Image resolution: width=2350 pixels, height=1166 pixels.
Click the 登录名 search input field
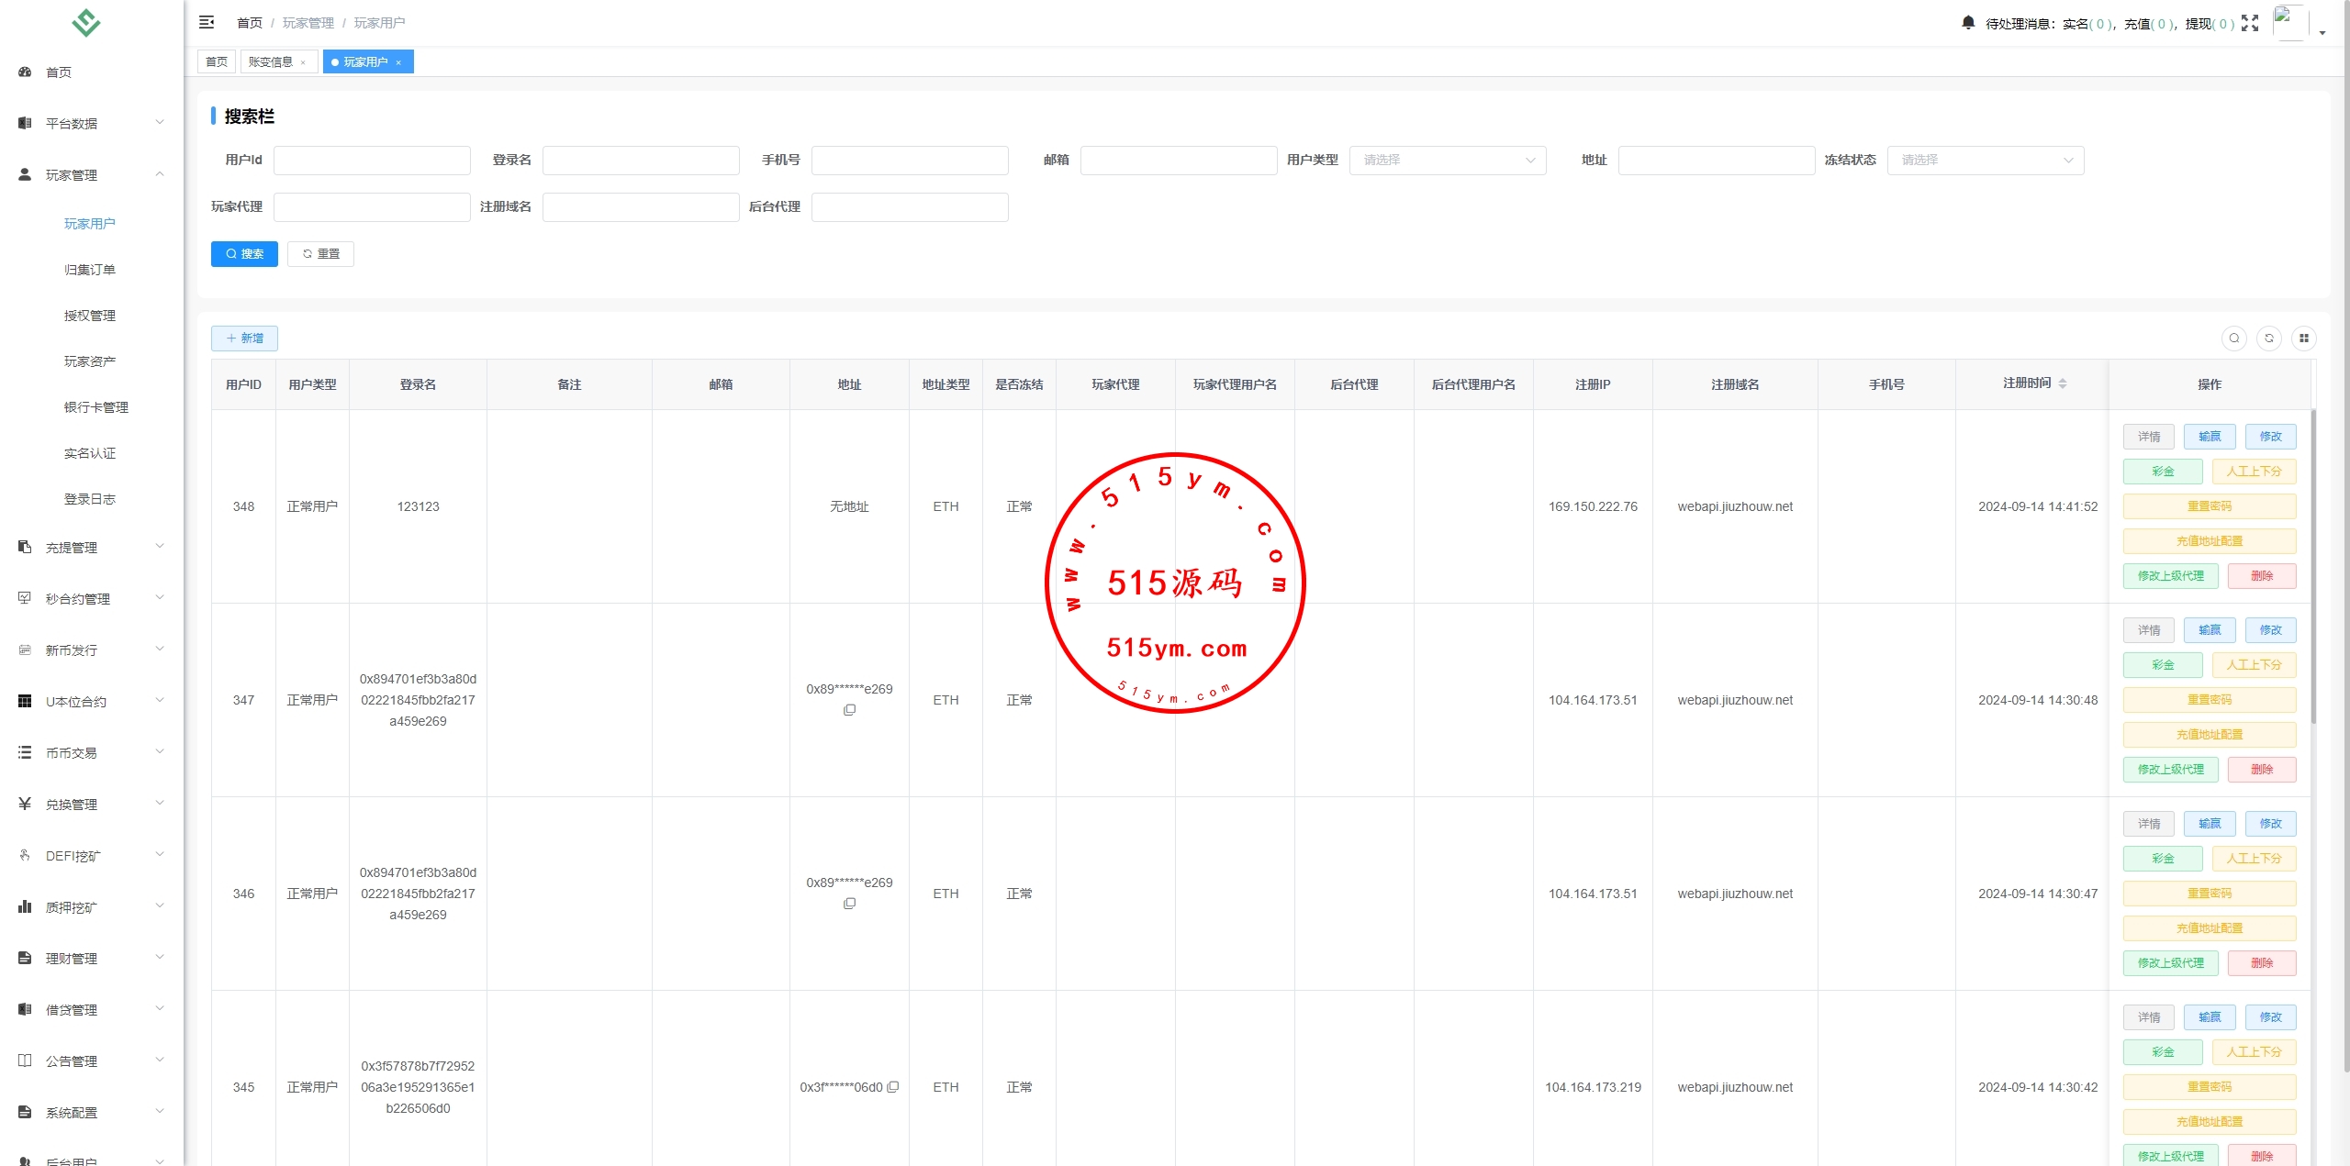click(x=640, y=161)
